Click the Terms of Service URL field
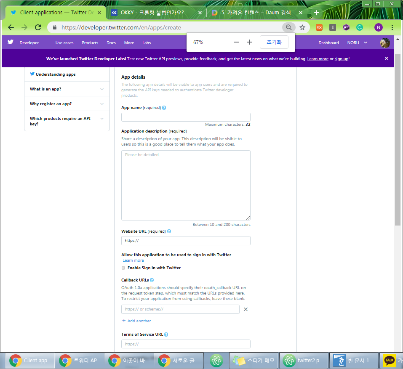This screenshot has width=403, height=369. [186, 344]
